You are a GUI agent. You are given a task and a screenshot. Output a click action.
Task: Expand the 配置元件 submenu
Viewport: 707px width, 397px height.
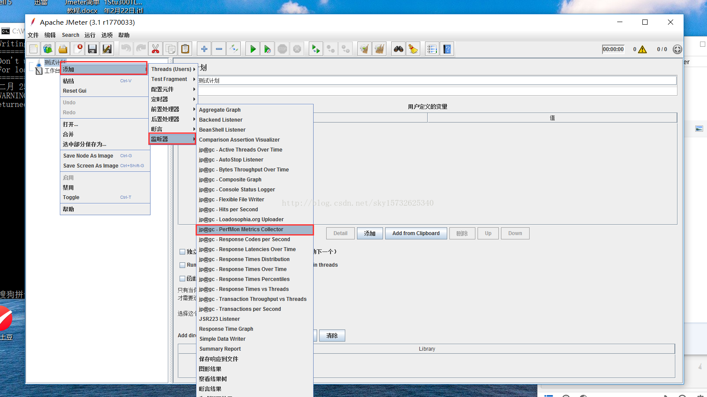(173, 89)
